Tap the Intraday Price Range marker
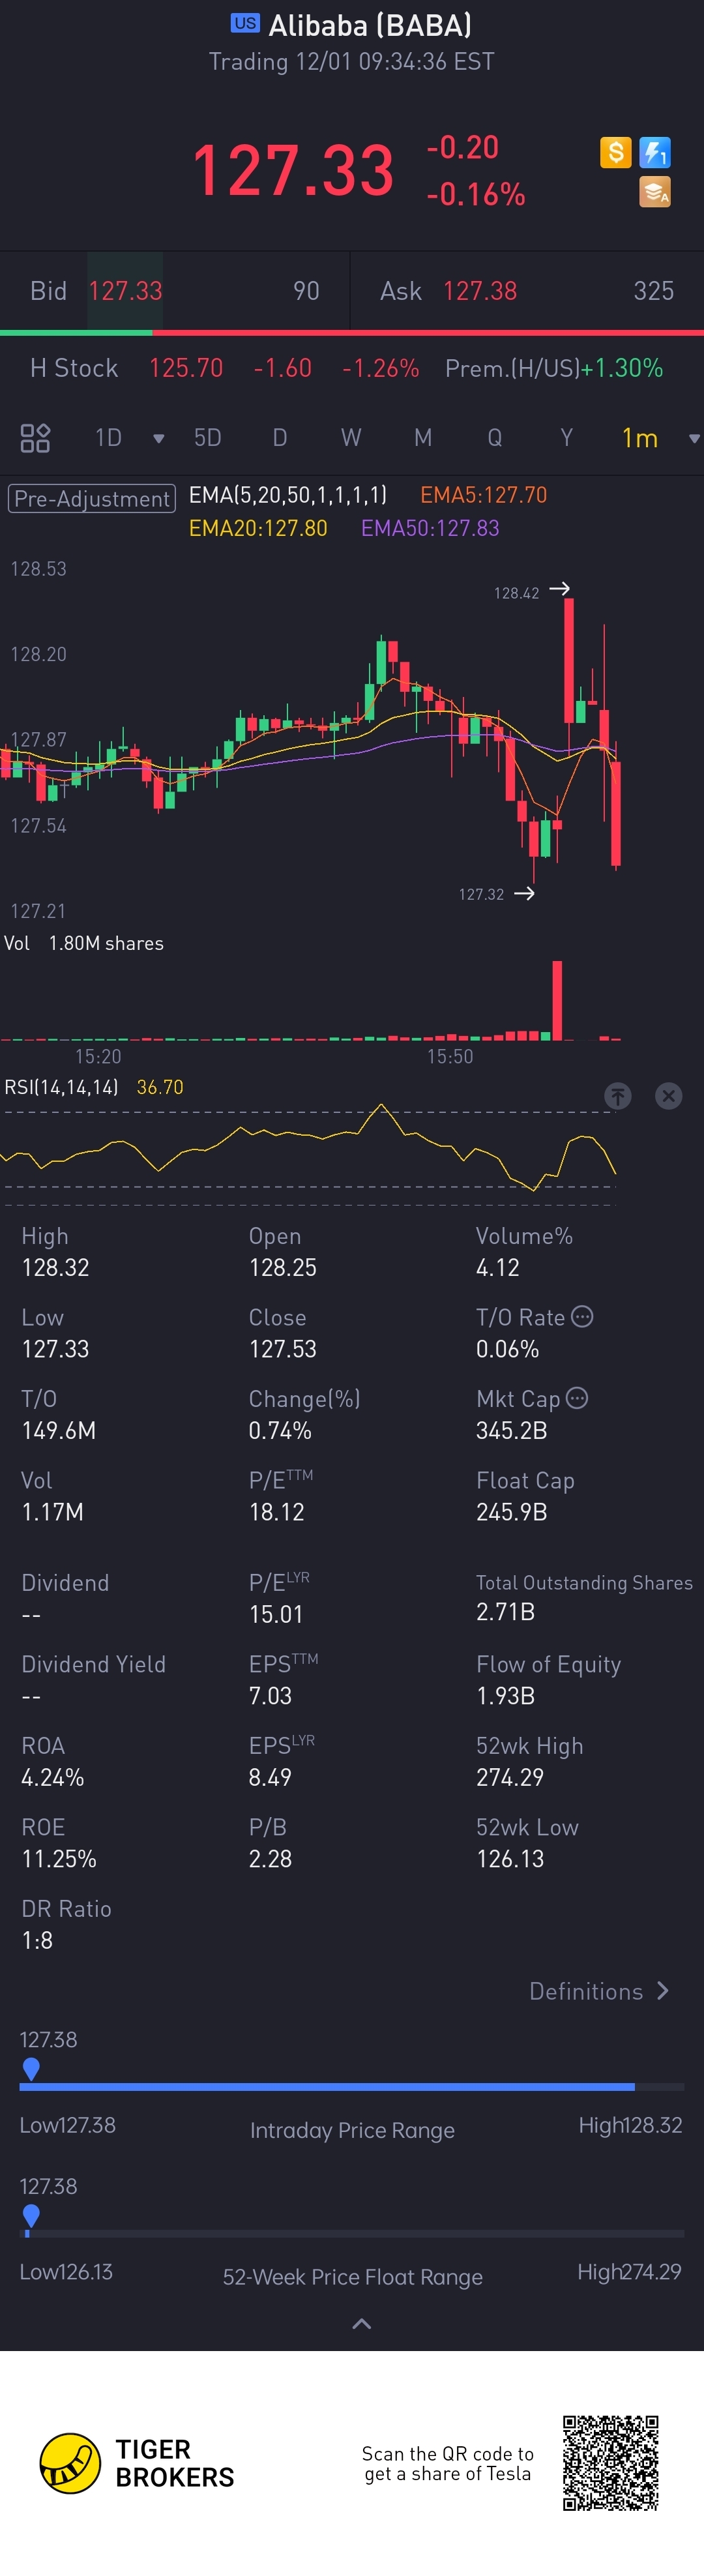 (31, 2069)
